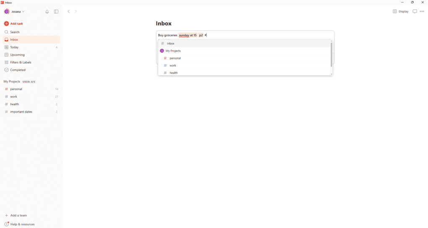This screenshot has height=228, width=428.
Task: Open the health project in sidebar
Action: [x=31, y=104]
